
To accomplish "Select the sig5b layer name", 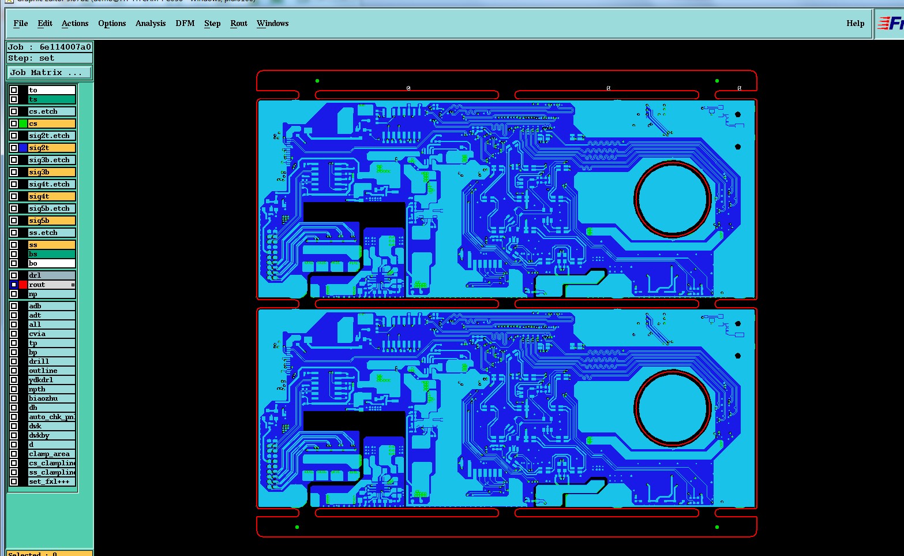I will coord(52,221).
